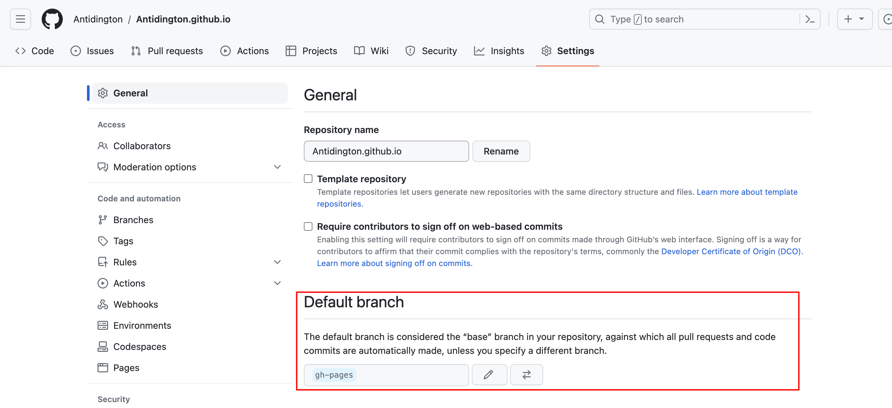Open the Issues tab

point(92,51)
